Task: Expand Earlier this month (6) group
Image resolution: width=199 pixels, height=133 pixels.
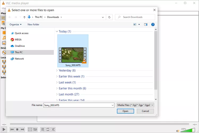Action: click(x=57, y=89)
